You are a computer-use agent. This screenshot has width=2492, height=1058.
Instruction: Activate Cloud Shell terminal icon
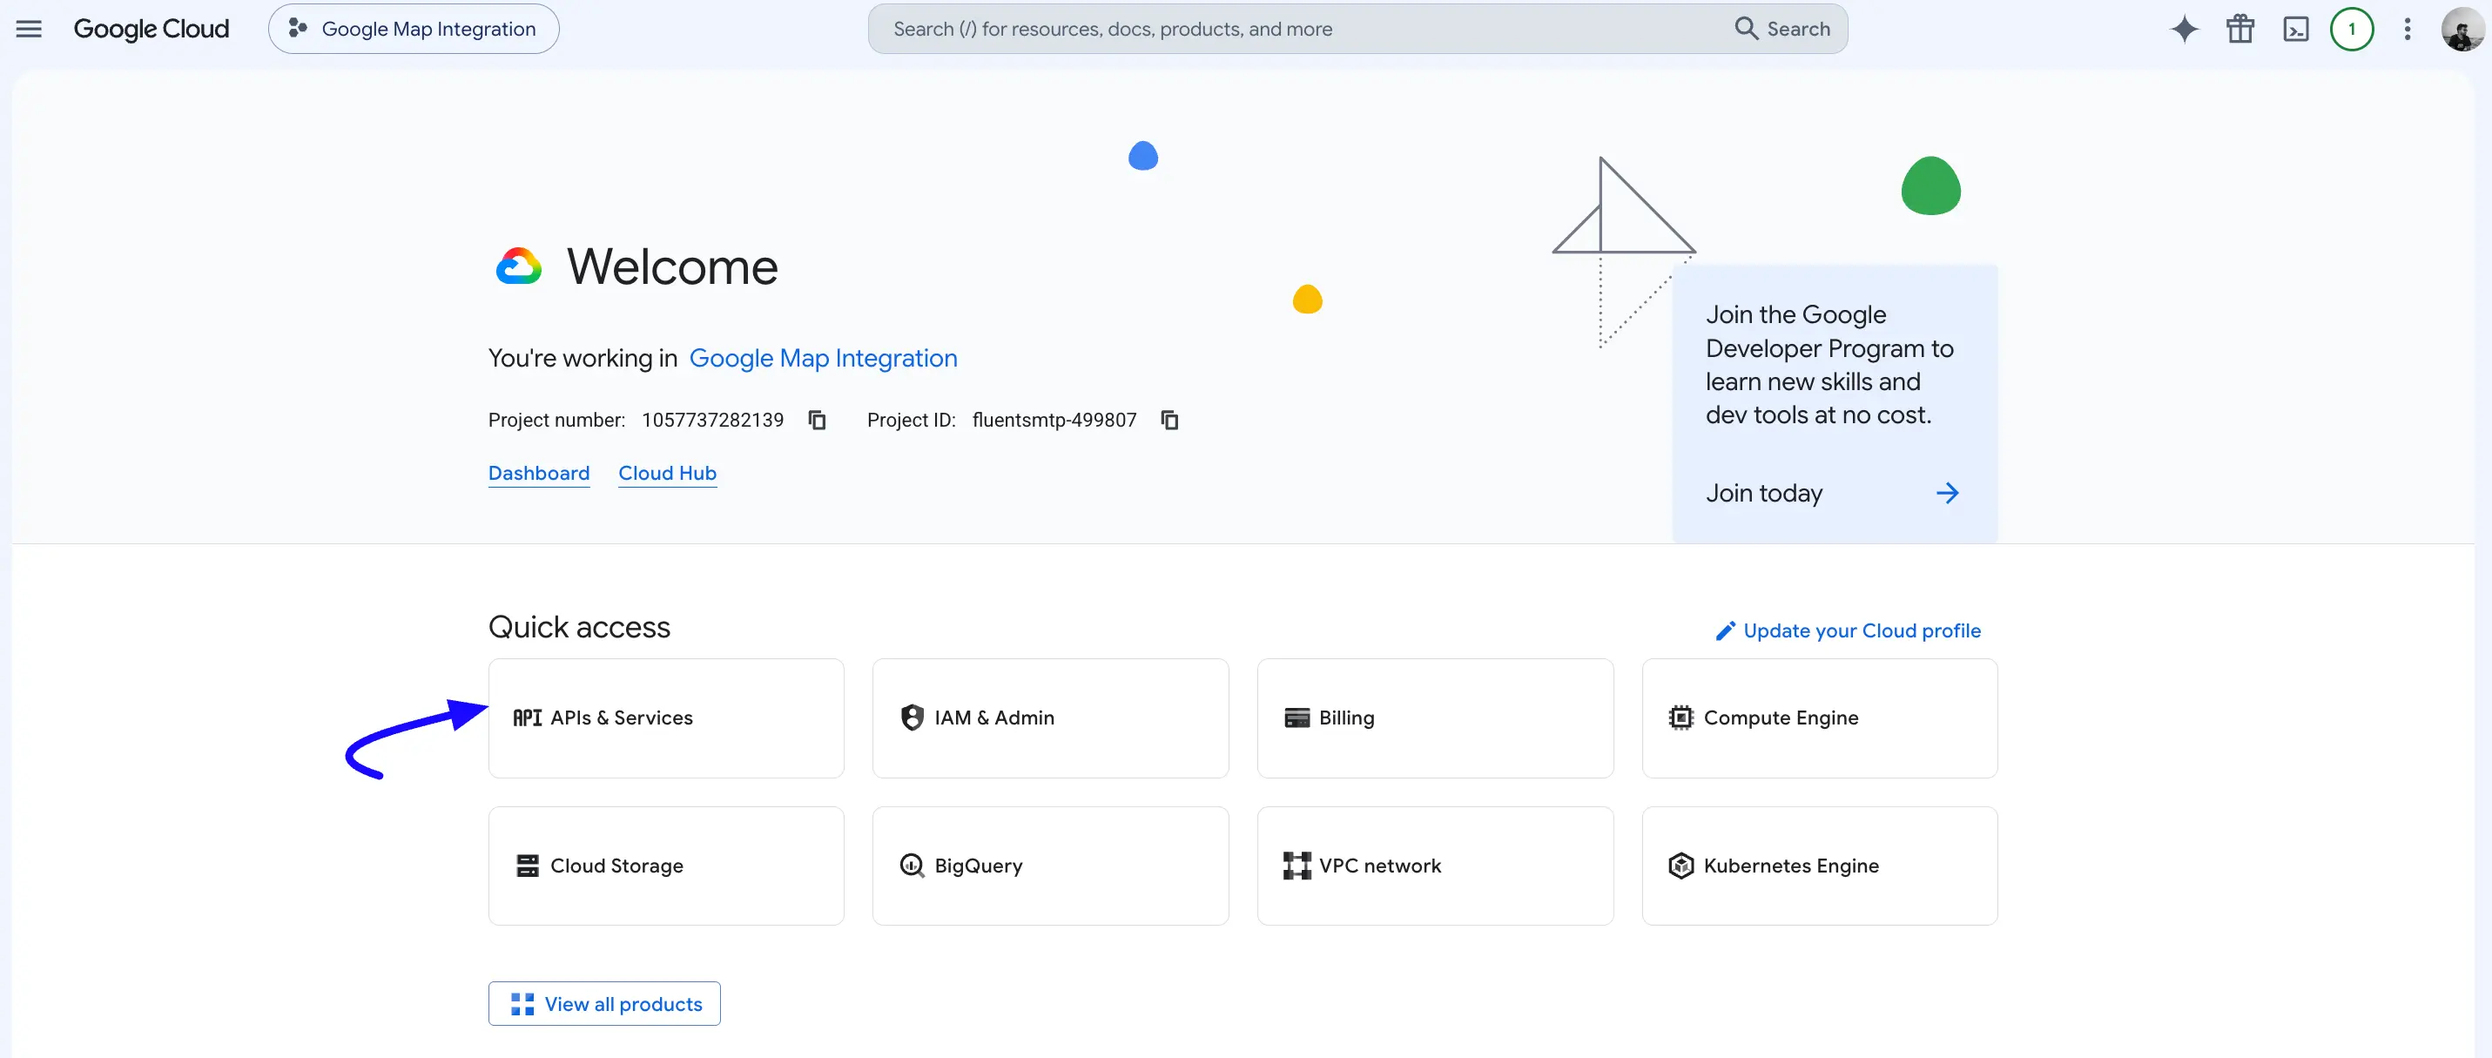pos(2295,29)
